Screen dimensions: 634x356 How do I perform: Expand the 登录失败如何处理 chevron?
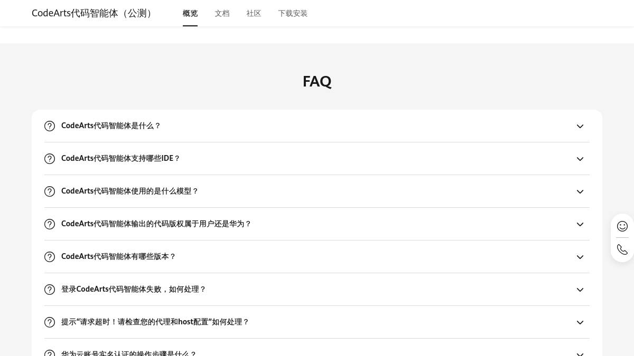point(580,290)
